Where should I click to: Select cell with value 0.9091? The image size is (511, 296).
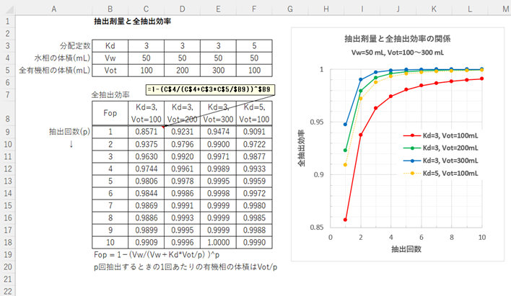254,132
